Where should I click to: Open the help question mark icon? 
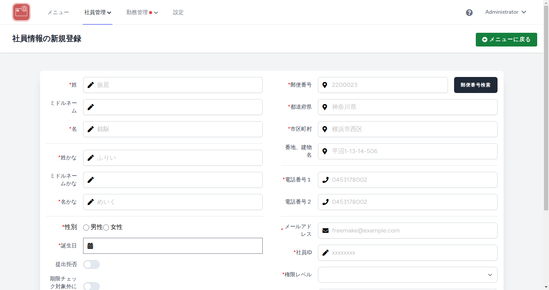(469, 13)
